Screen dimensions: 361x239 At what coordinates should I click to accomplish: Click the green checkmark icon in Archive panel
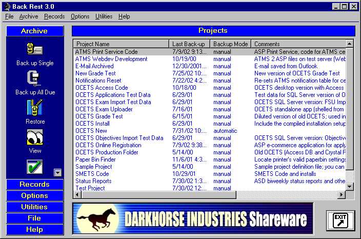(x=35, y=167)
